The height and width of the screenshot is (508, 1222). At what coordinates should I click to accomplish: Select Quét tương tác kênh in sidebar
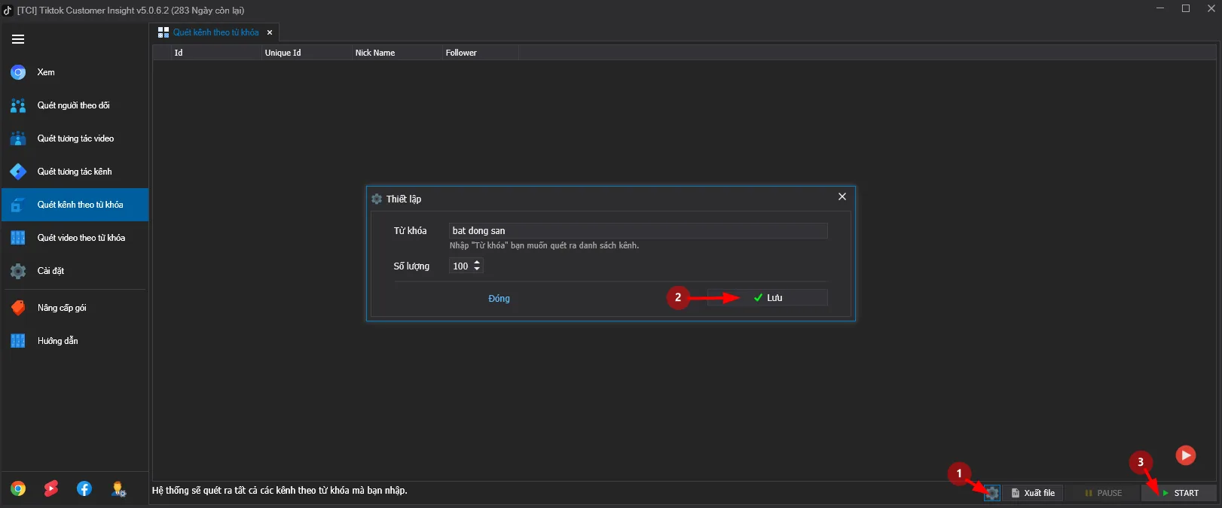[x=75, y=172]
